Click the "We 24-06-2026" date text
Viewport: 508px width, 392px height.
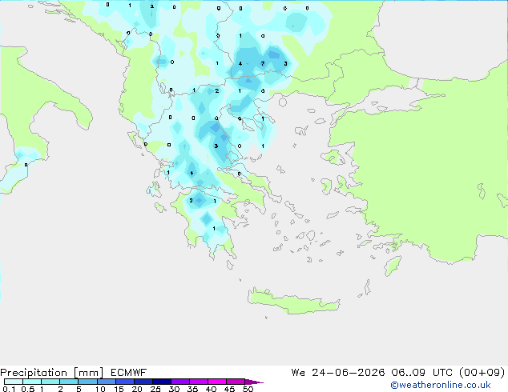tap(338, 373)
